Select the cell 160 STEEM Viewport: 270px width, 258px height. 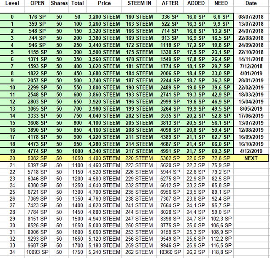tap(139, 17)
